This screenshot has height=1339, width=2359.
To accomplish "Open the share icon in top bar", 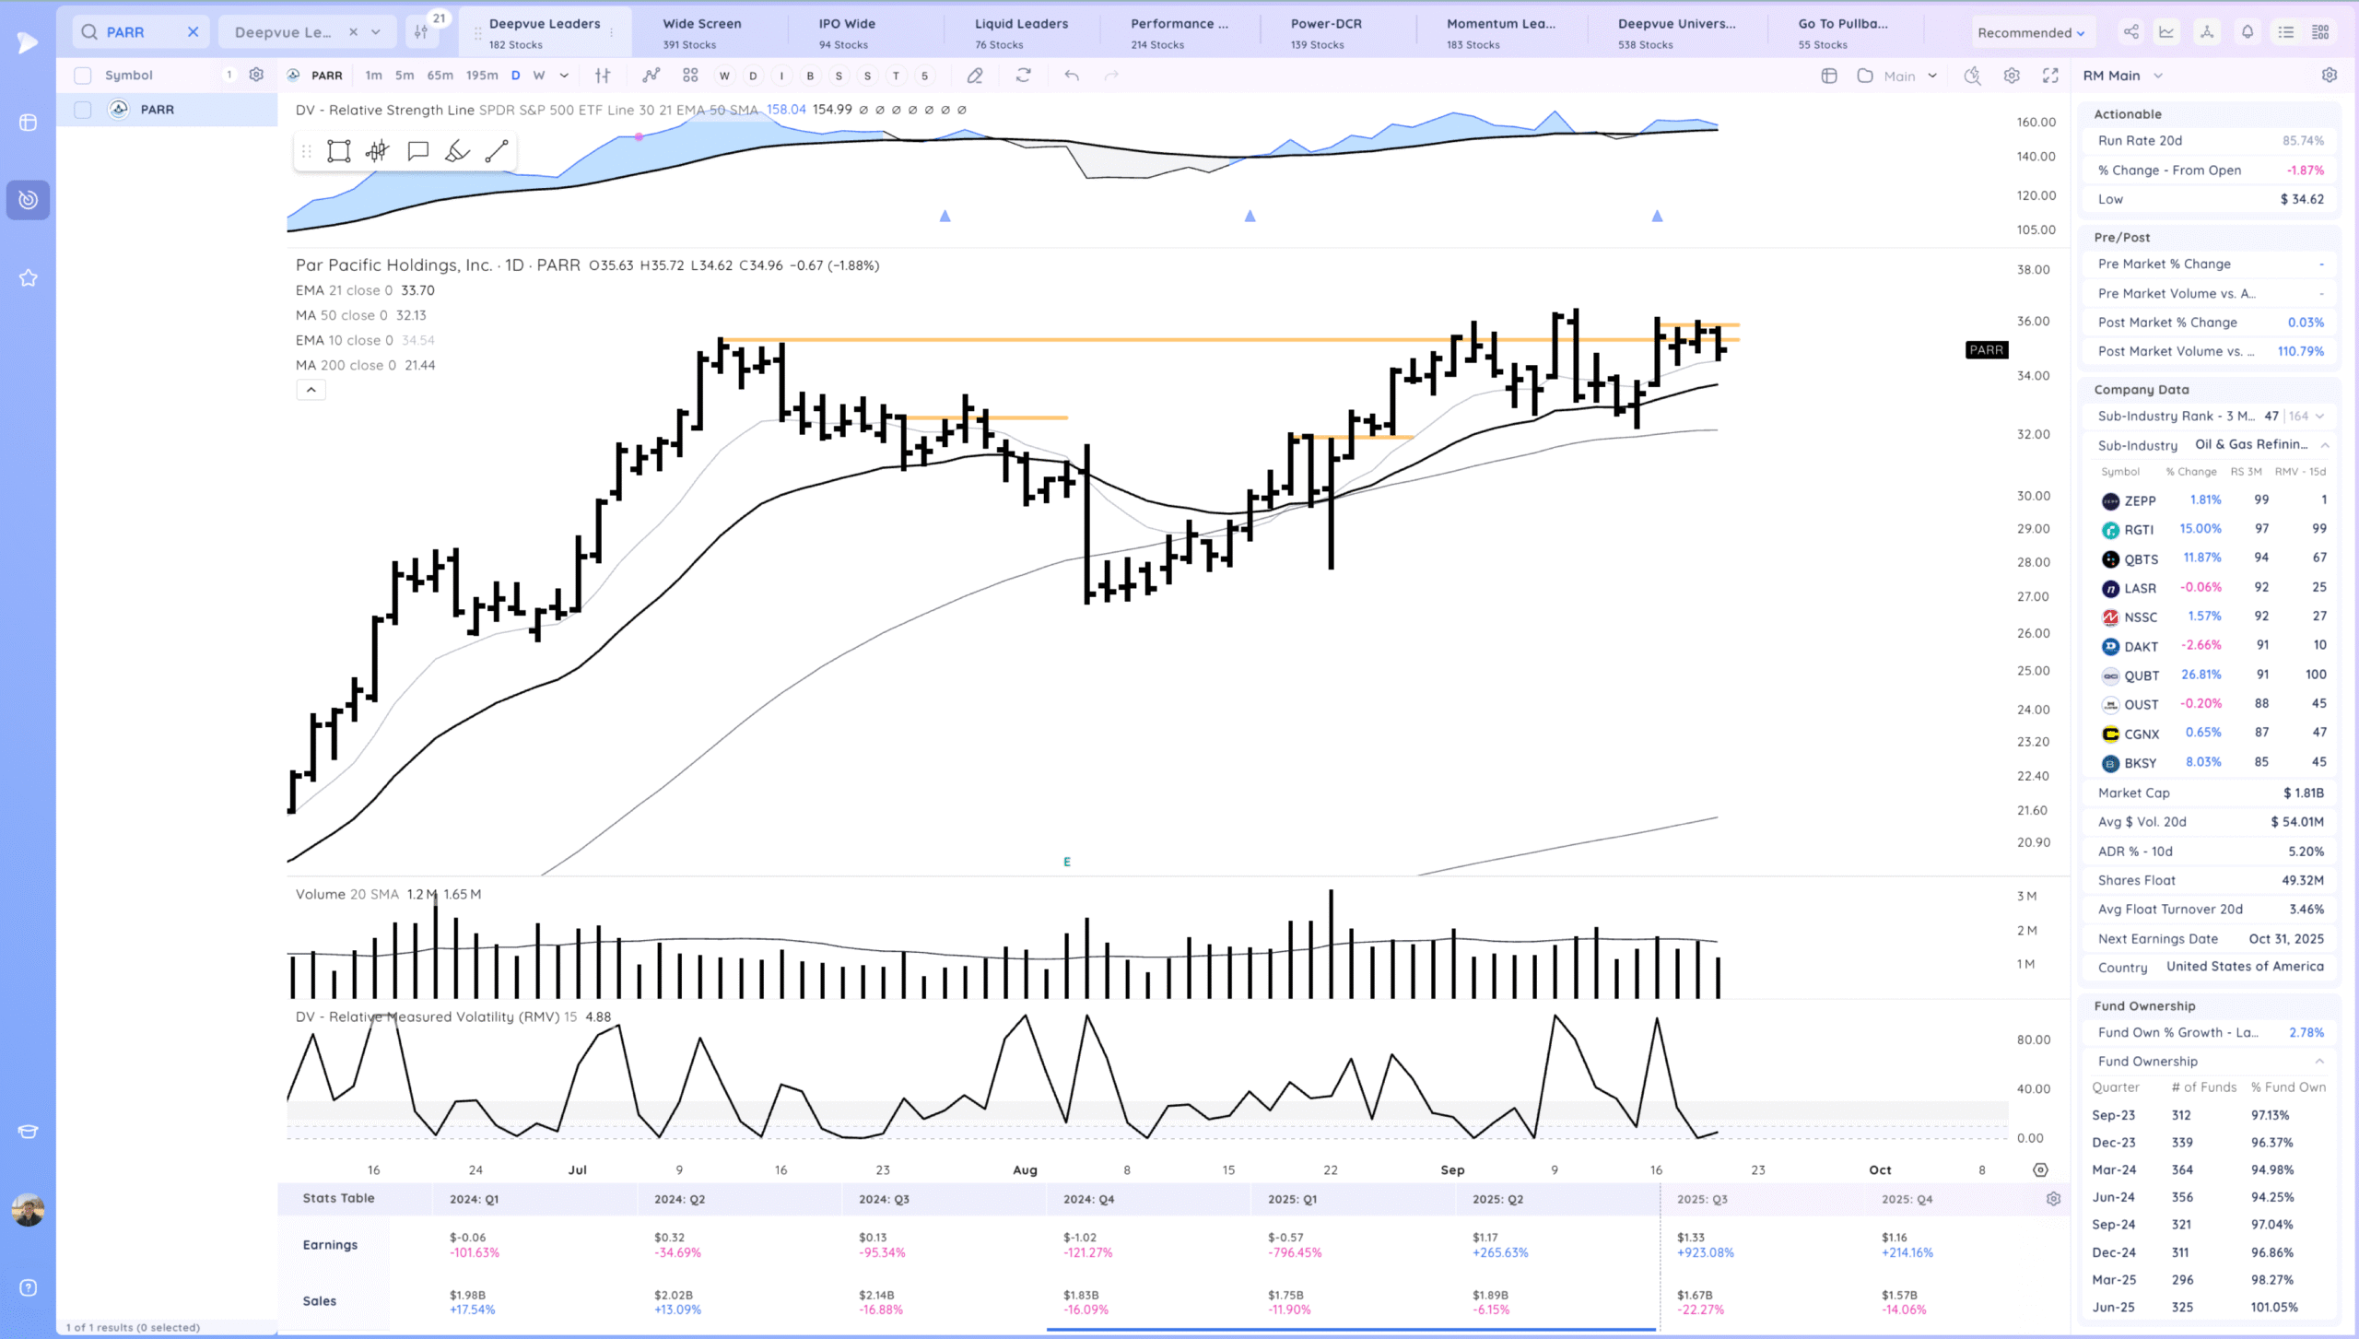I will tap(2131, 32).
